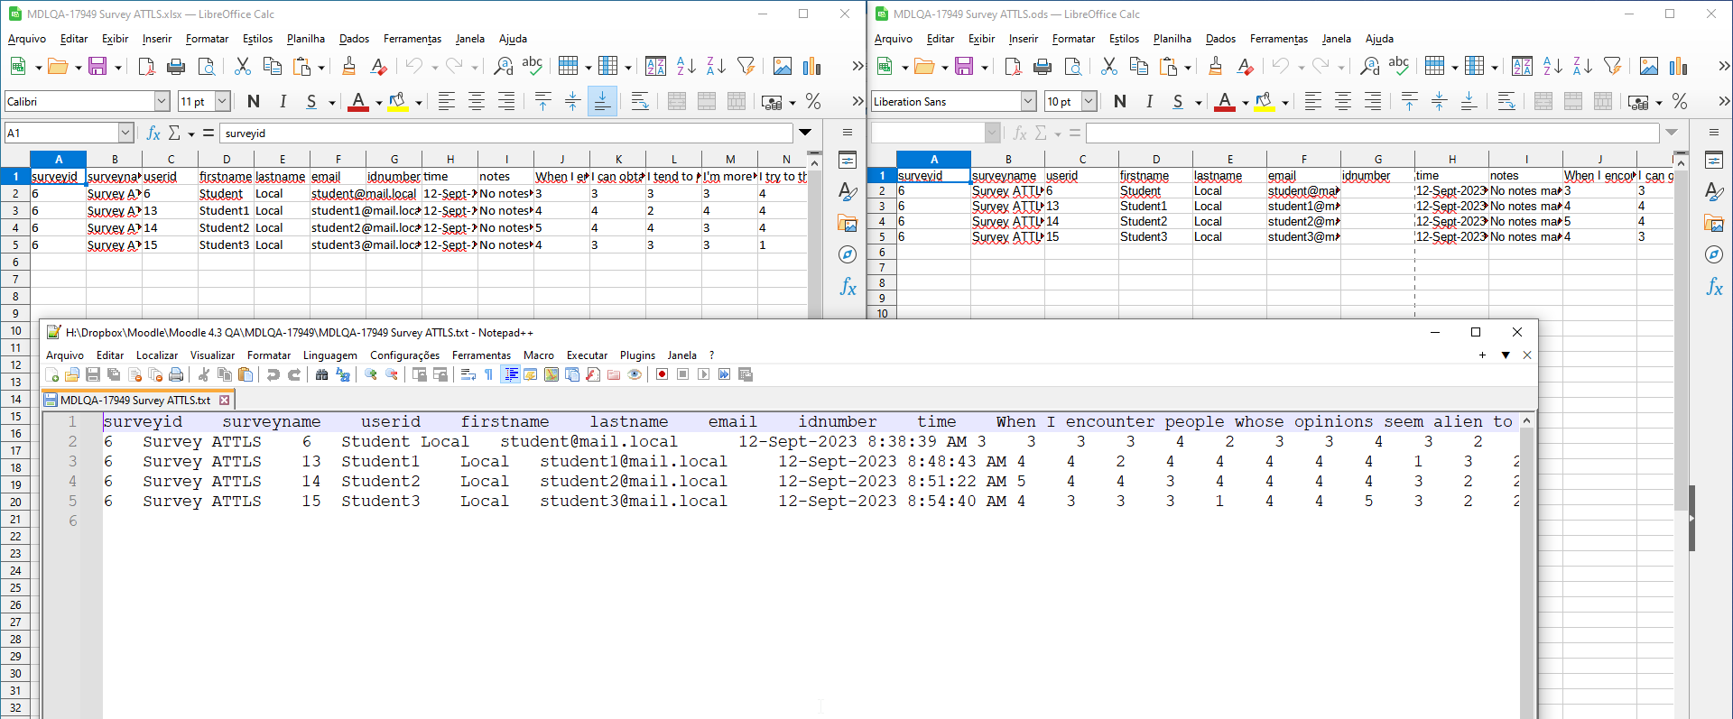Click percent format button in xlsx Calc window
The height and width of the screenshot is (719, 1733).
point(812,101)
